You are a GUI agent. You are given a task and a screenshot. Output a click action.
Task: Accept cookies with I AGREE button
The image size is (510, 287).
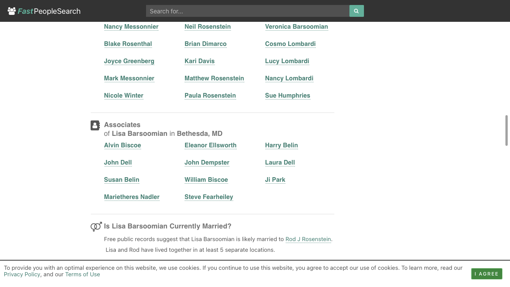(487, 274)
